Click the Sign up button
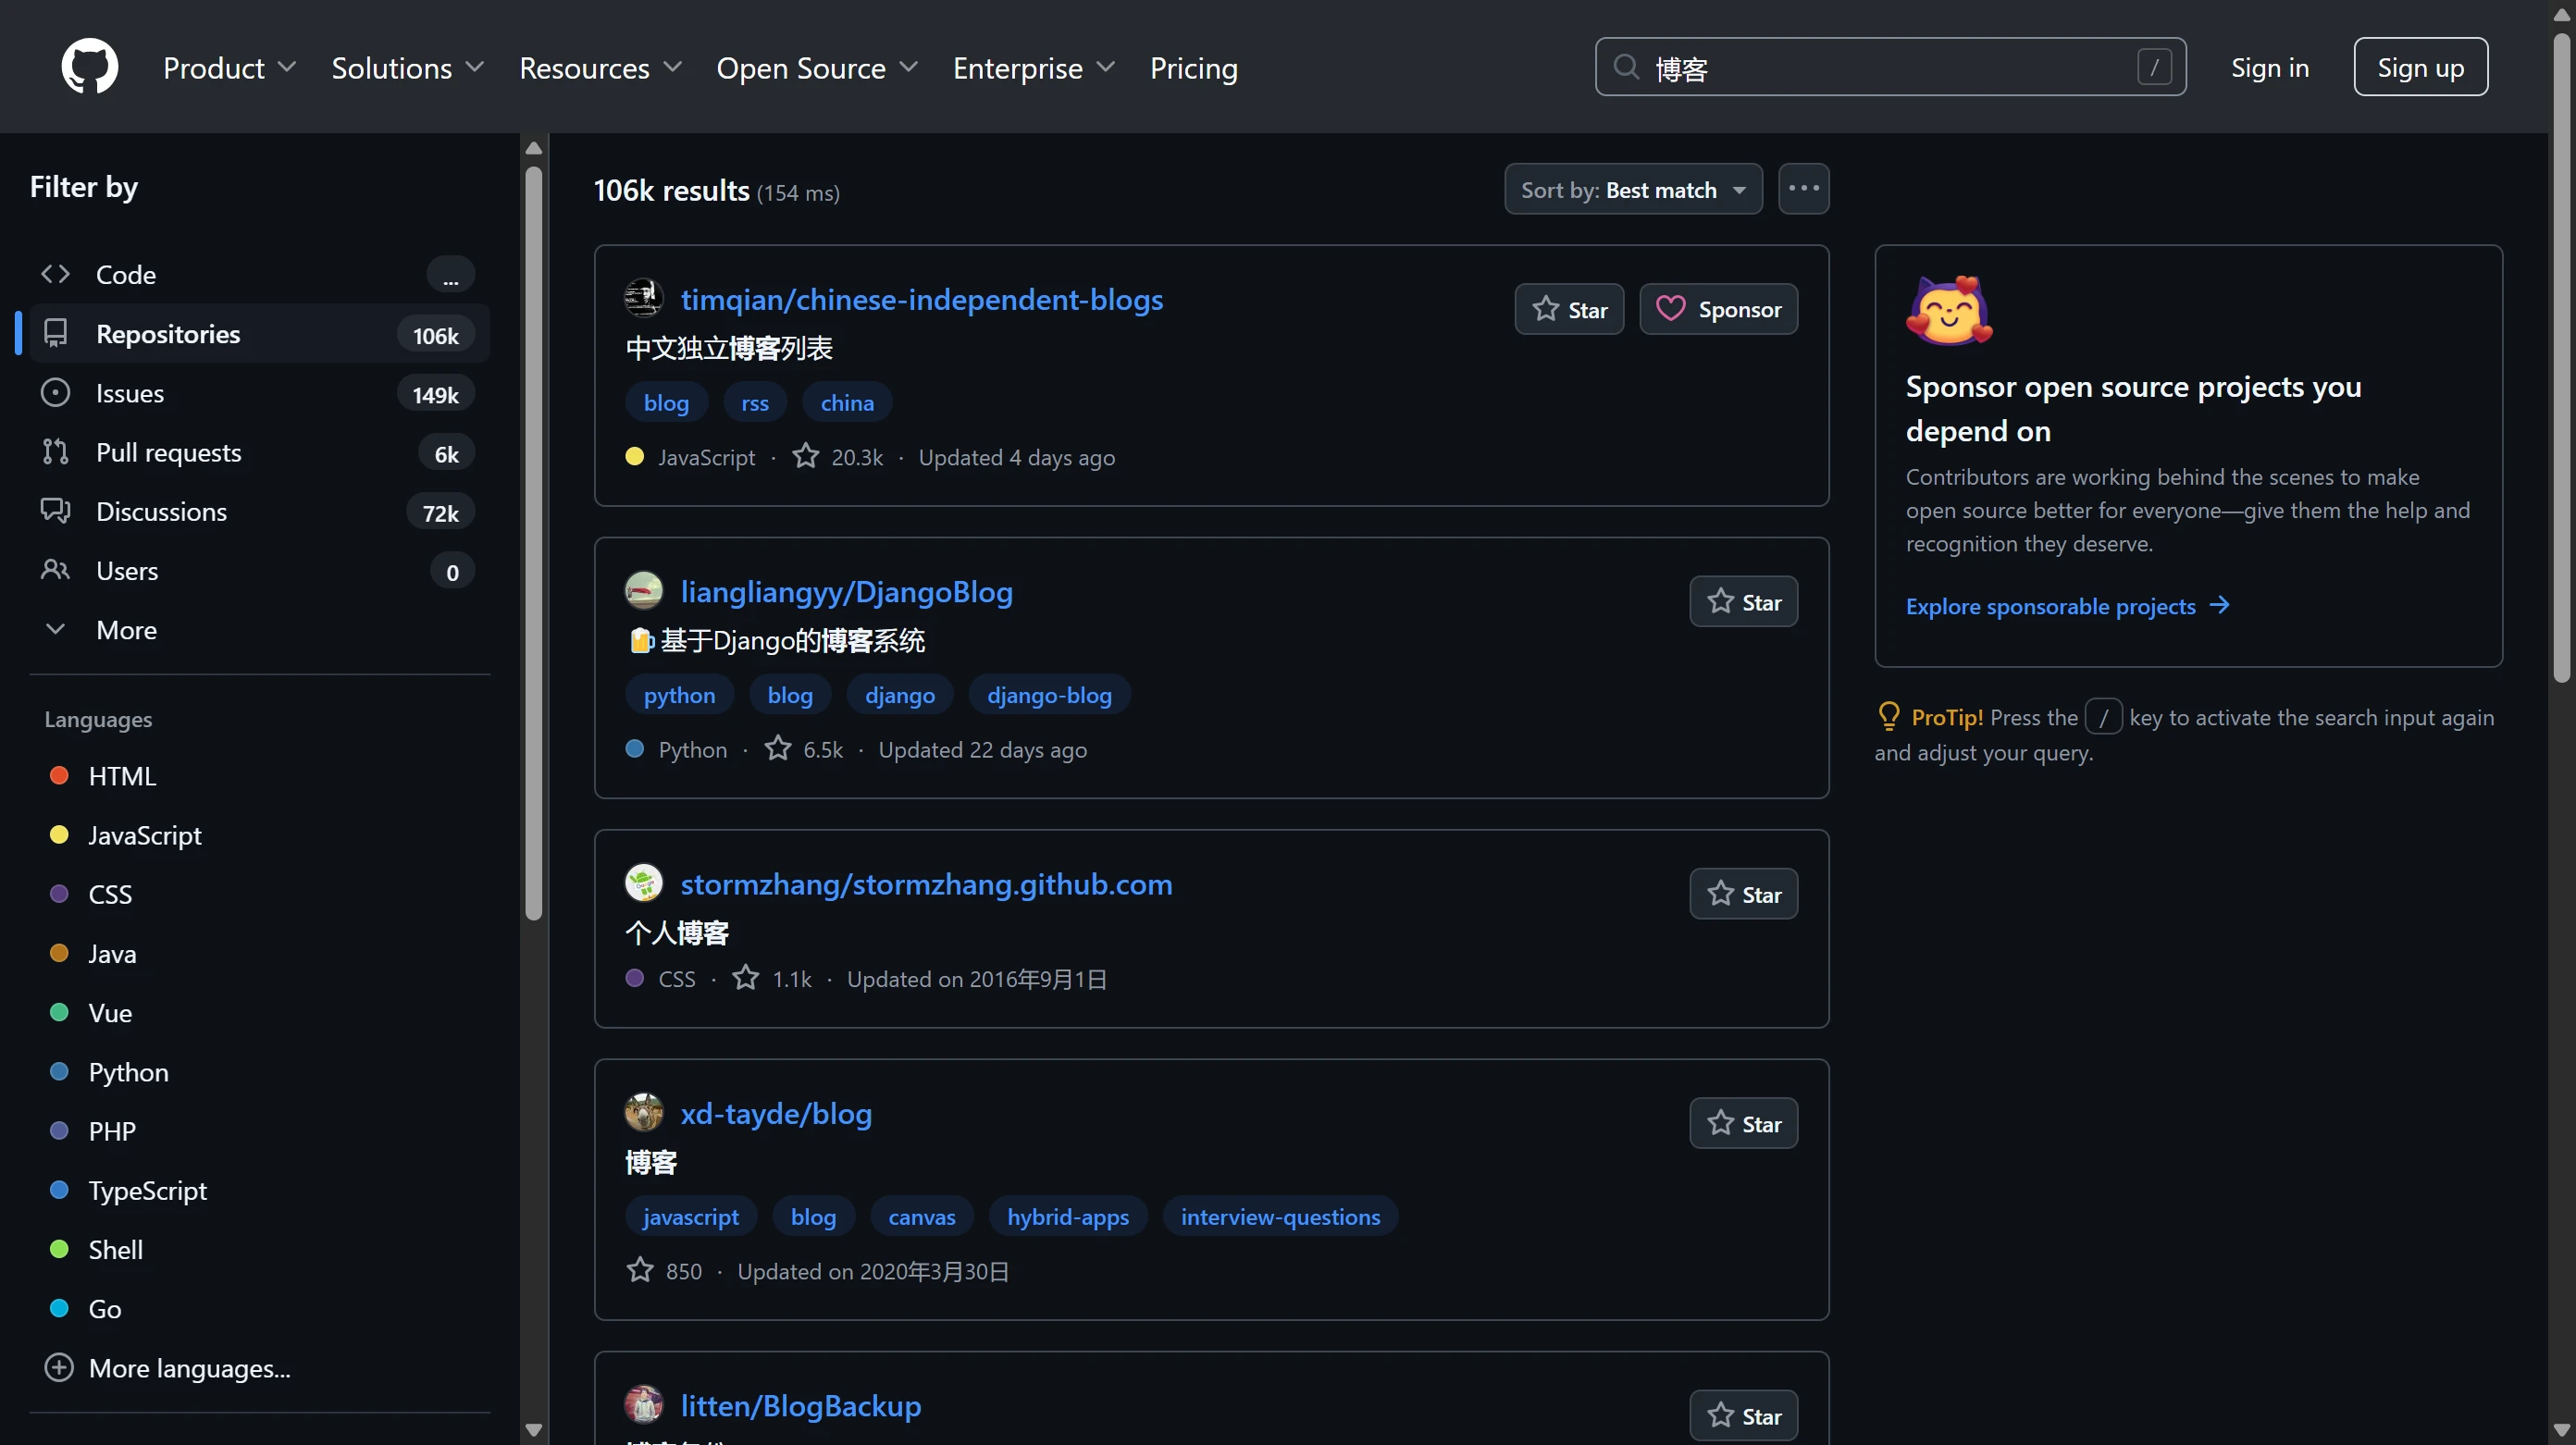Screen dimensions: 2576x1445 coord(2419,68)
